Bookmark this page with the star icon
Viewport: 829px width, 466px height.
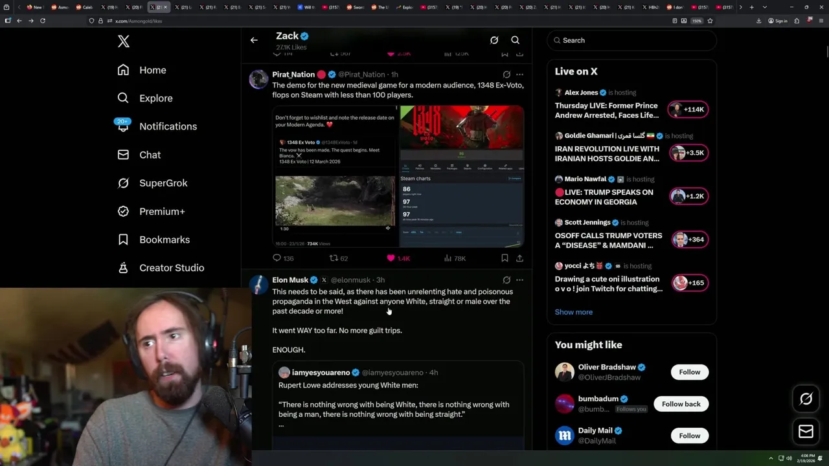point(710,21)
